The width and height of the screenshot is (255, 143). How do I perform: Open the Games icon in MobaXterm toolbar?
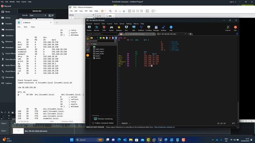pyautogui.click(x=112, y=28)
